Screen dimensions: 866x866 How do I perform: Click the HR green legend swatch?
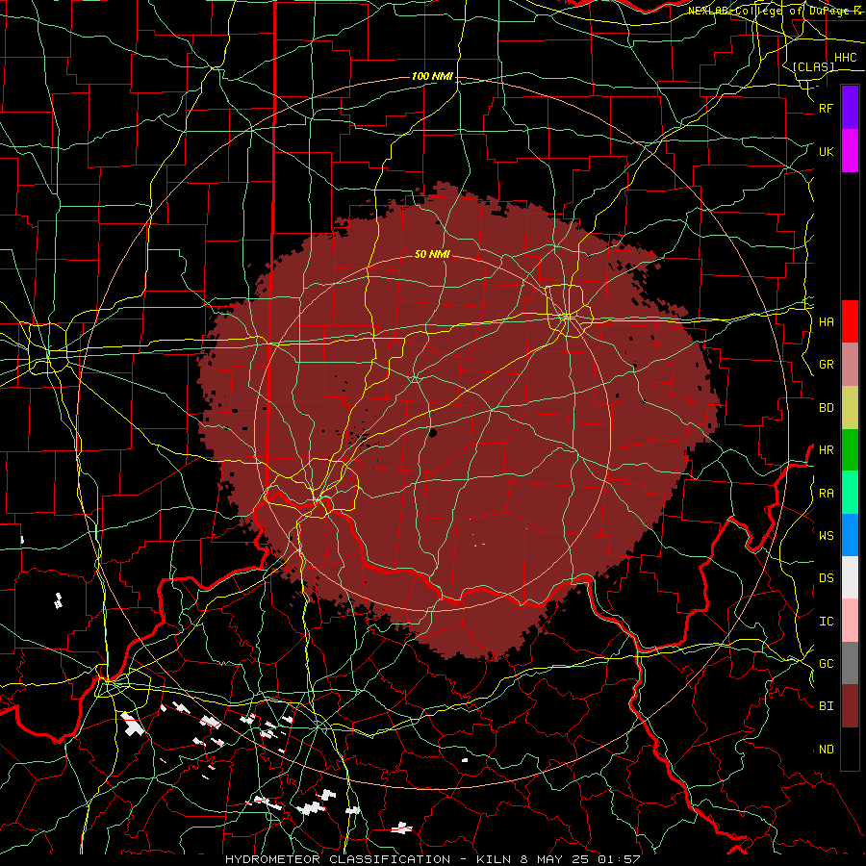coord(850,450)
